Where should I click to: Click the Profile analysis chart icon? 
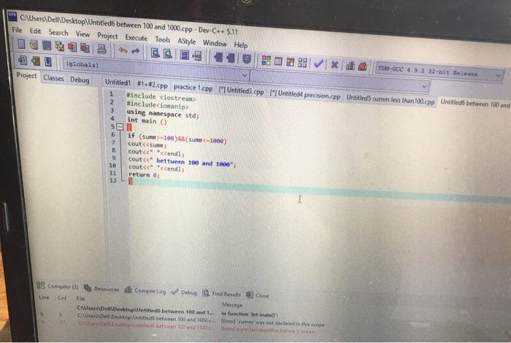click(x=350, y=66)
